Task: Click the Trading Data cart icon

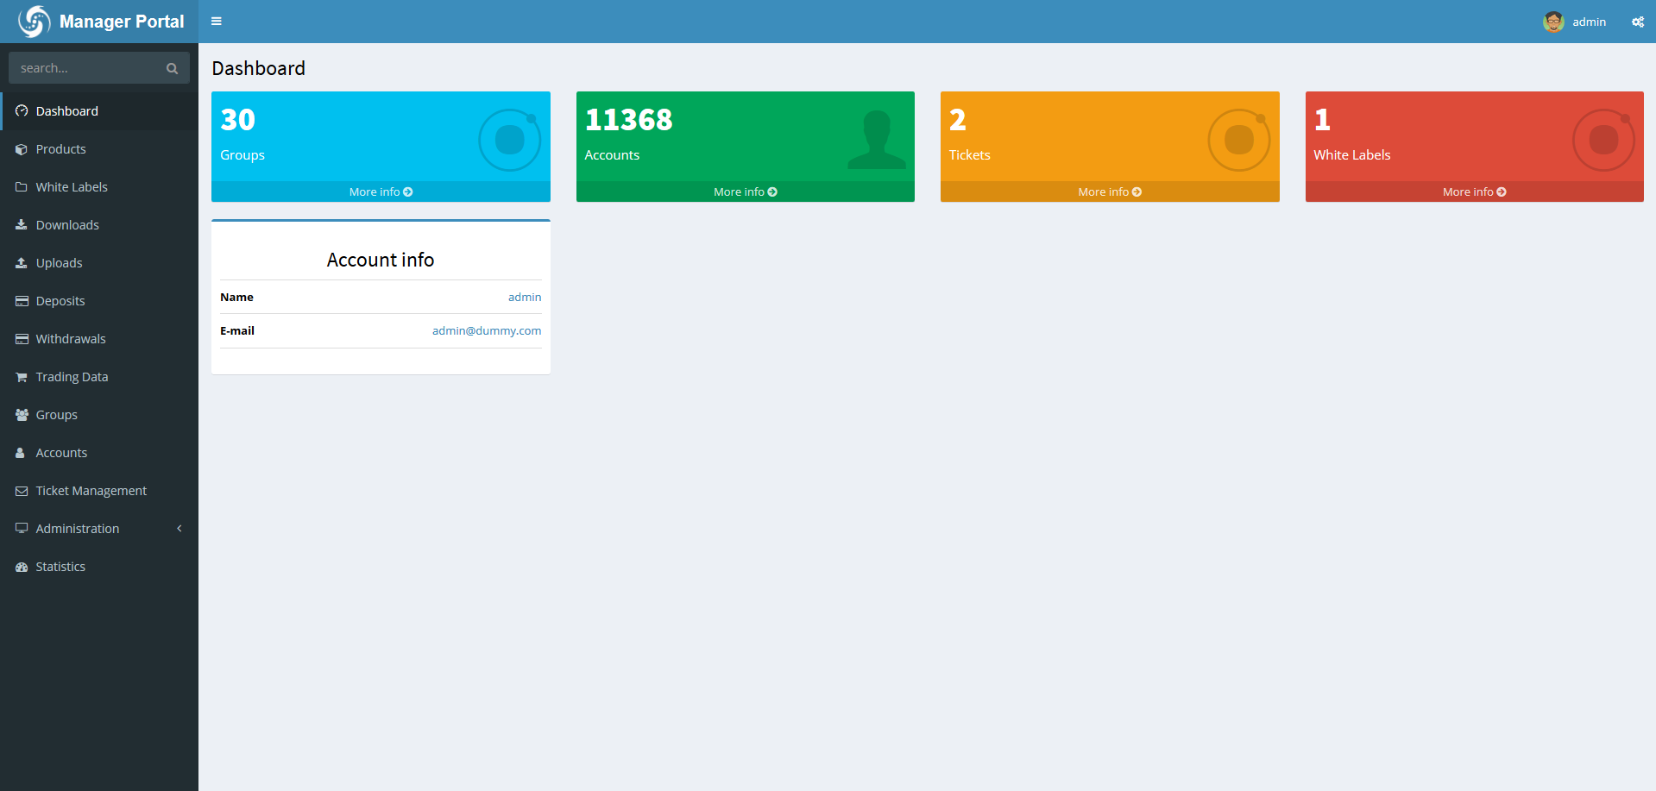Action: pyautogui.click(x=22, y=377)
